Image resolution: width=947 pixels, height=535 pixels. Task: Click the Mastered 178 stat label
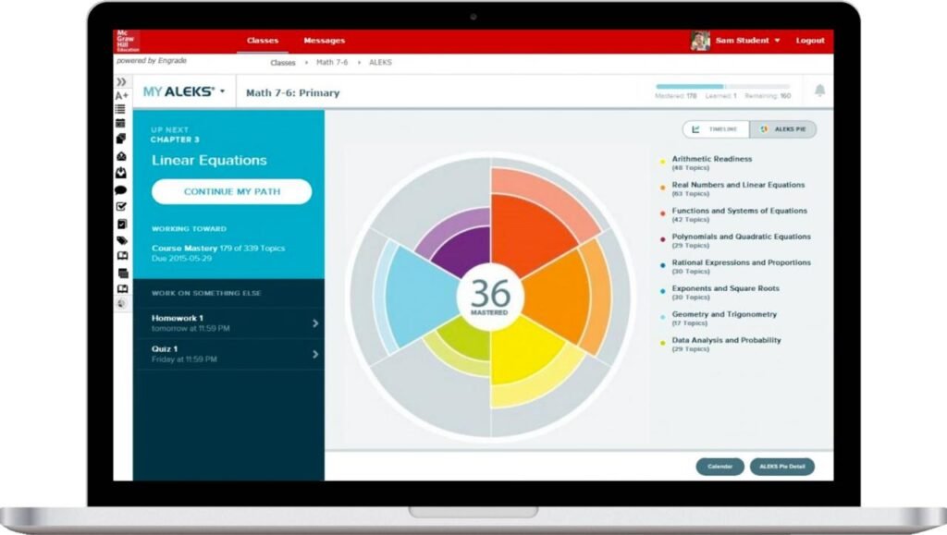coord(676,96)
